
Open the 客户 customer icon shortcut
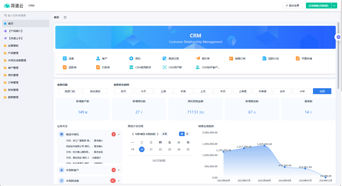(x=98, y=58)
